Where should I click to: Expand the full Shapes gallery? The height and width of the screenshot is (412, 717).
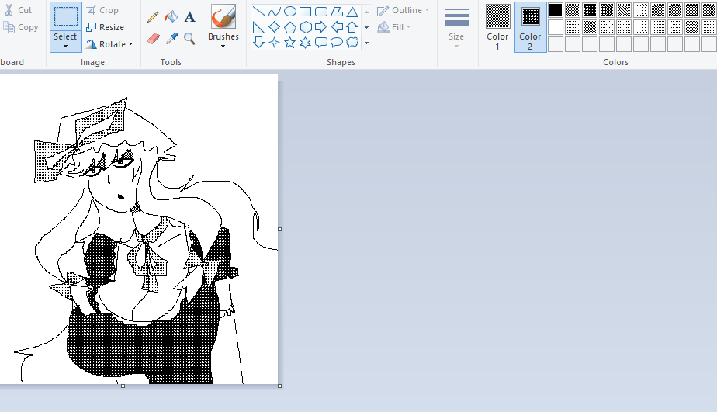coord(367,43)
